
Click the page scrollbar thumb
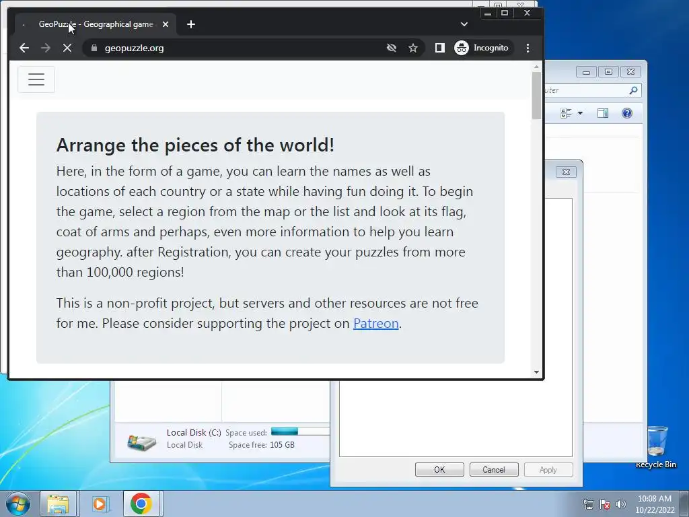point(536,96)
